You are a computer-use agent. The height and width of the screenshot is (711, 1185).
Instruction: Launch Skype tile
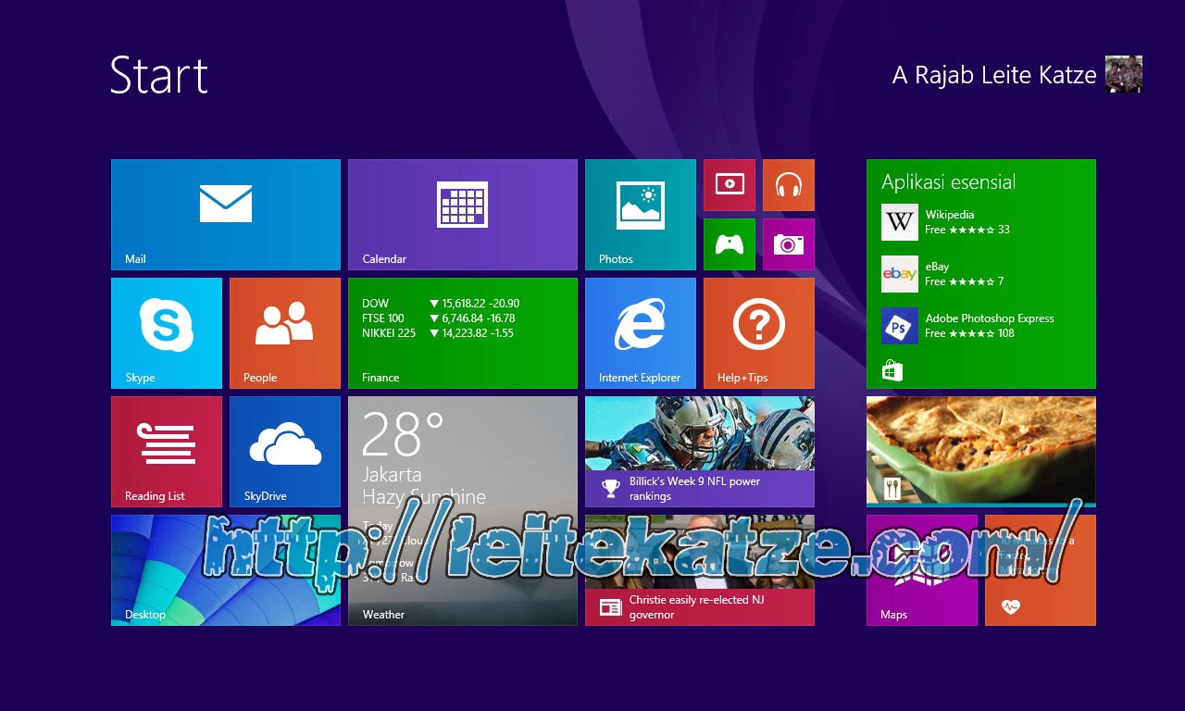(x=167, y=333)
